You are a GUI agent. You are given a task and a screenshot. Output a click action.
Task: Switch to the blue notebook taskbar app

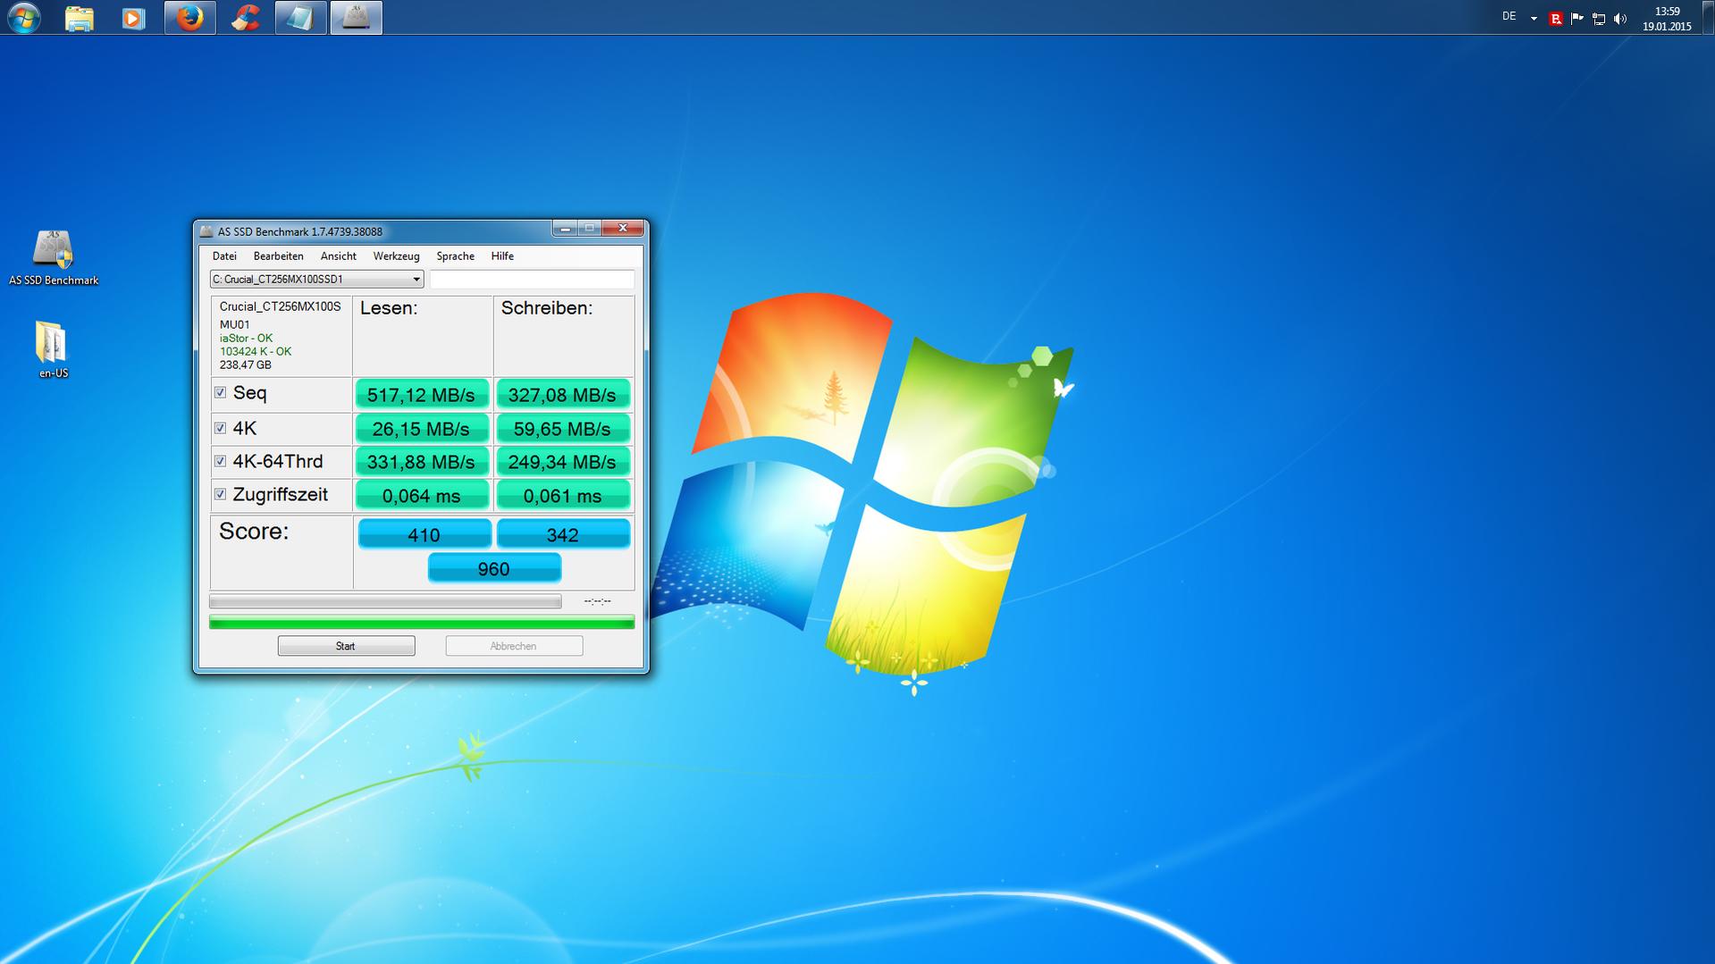pos(300,18)
